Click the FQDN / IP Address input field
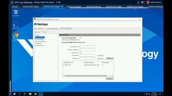This screenshot has width=172, height=96. pos(87,50)
